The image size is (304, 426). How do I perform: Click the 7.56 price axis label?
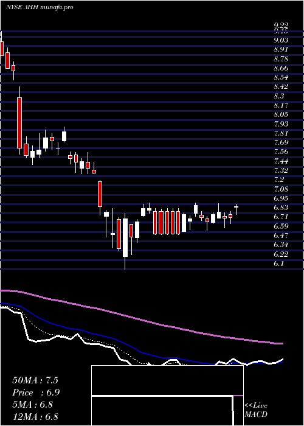(x=281, y=152)
